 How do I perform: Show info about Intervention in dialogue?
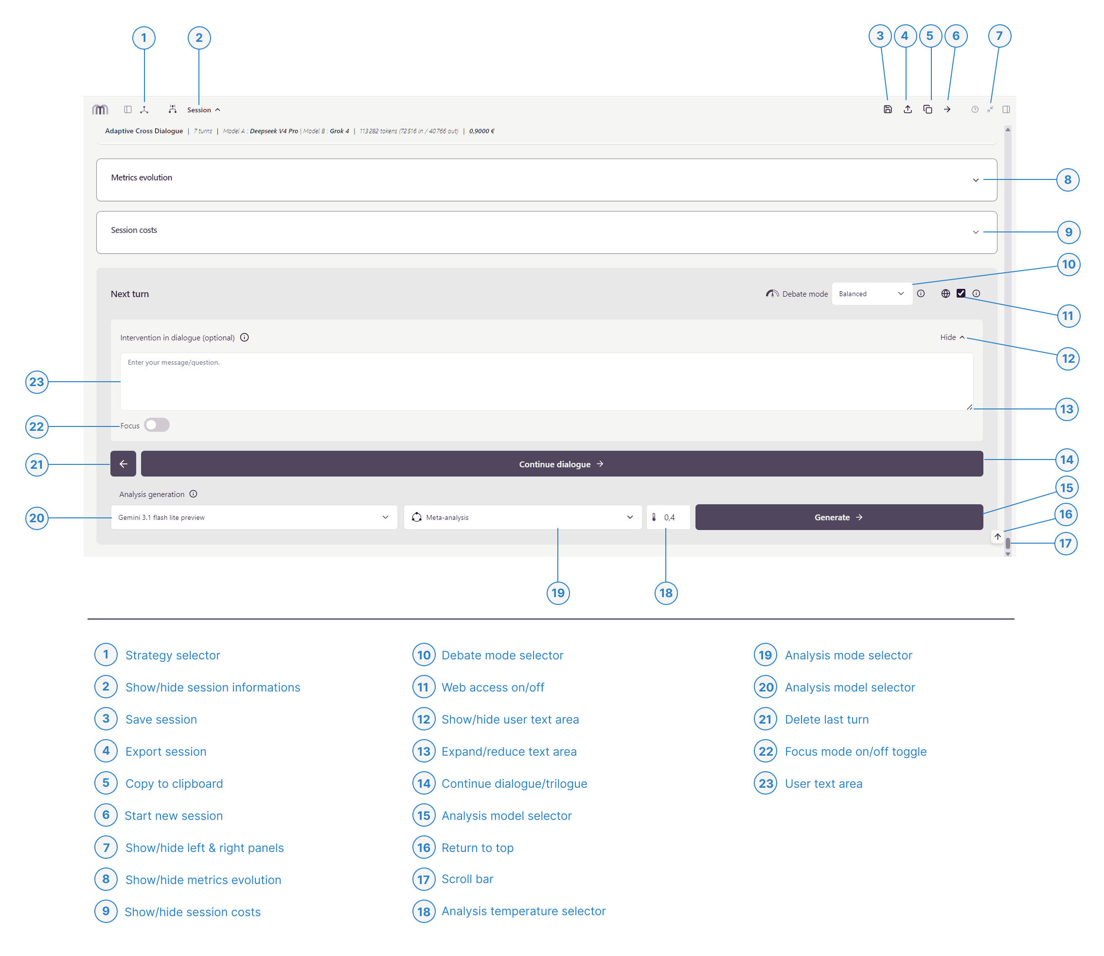click(x=244, y=337)
